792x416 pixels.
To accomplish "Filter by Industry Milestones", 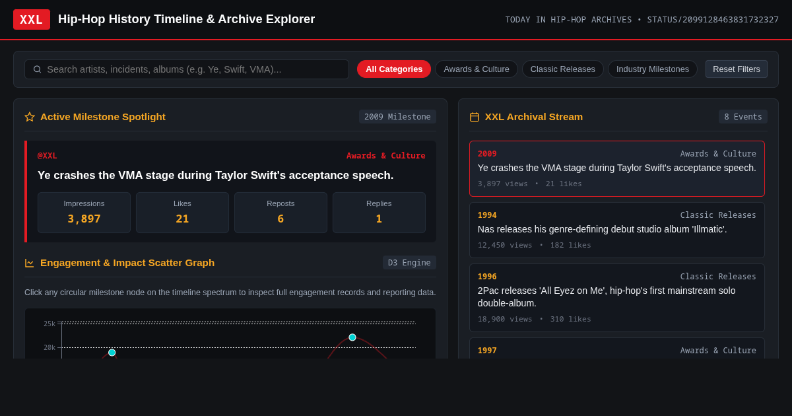I will pos(653,69).
